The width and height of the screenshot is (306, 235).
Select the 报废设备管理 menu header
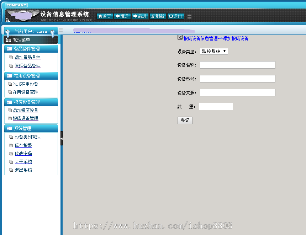click(x=31, y=102)
